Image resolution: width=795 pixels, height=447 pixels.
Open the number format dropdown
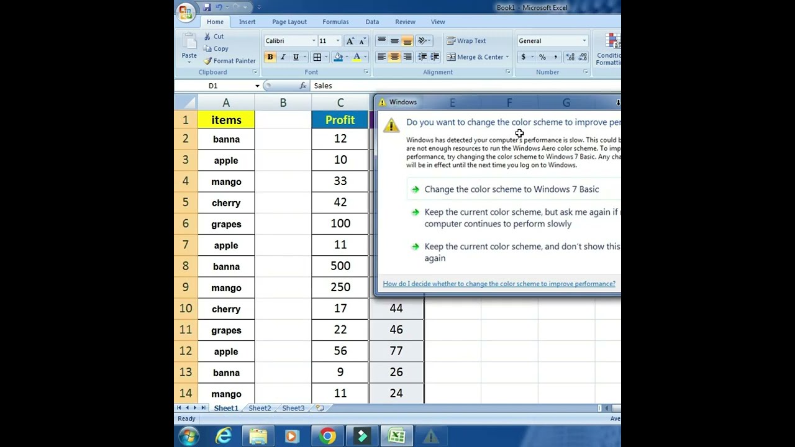[584, 41]
